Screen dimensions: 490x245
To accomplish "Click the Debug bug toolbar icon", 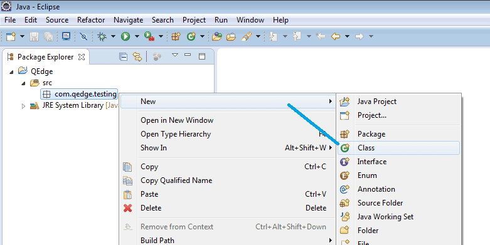I will [102, 36].
